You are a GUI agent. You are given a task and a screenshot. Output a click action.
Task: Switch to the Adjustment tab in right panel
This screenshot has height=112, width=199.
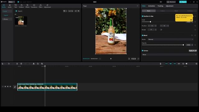point(169,6)
